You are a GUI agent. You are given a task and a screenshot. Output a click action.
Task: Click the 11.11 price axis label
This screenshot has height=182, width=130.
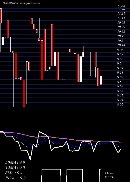[121, 18]
